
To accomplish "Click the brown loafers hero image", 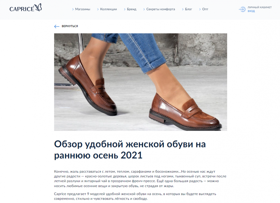I will pos(141,82).
